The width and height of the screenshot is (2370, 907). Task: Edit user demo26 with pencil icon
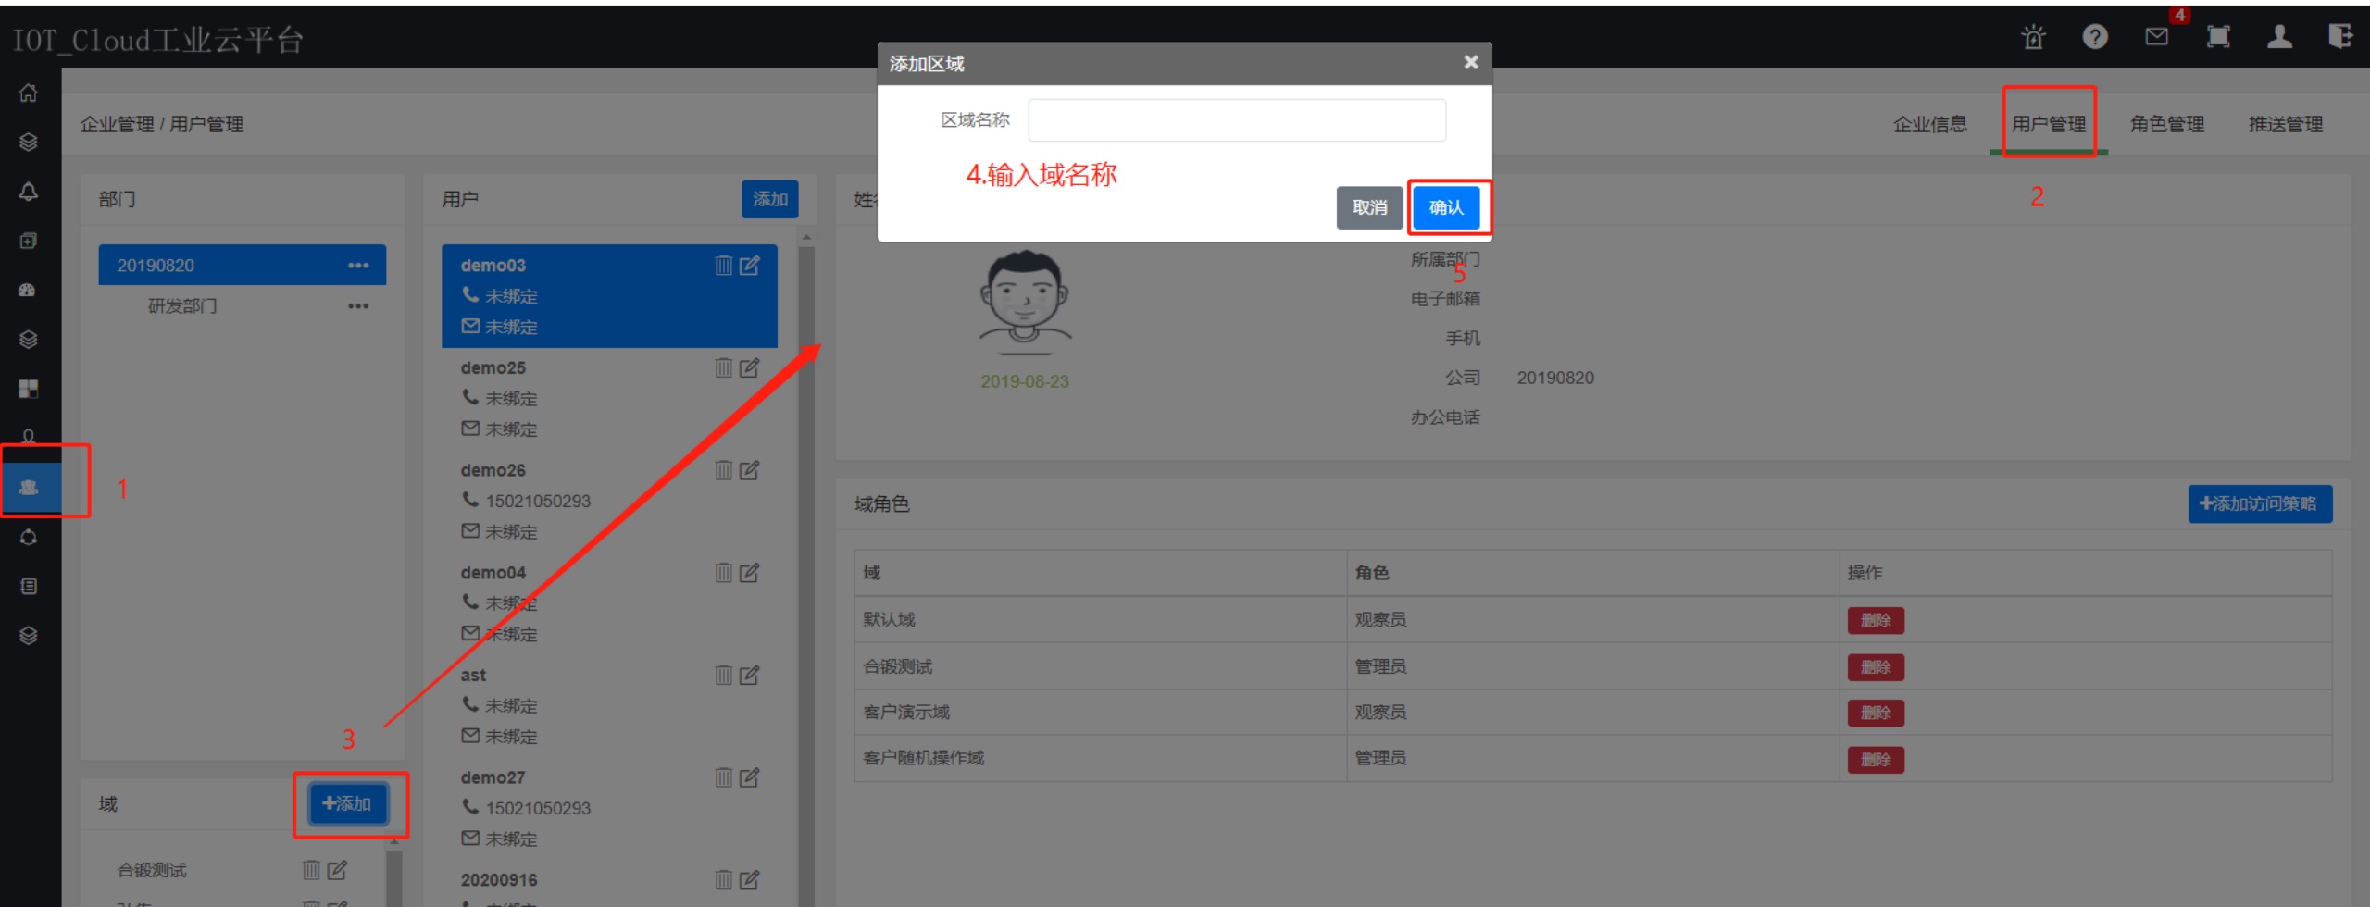pyautogui.click(x=750, y=470)
